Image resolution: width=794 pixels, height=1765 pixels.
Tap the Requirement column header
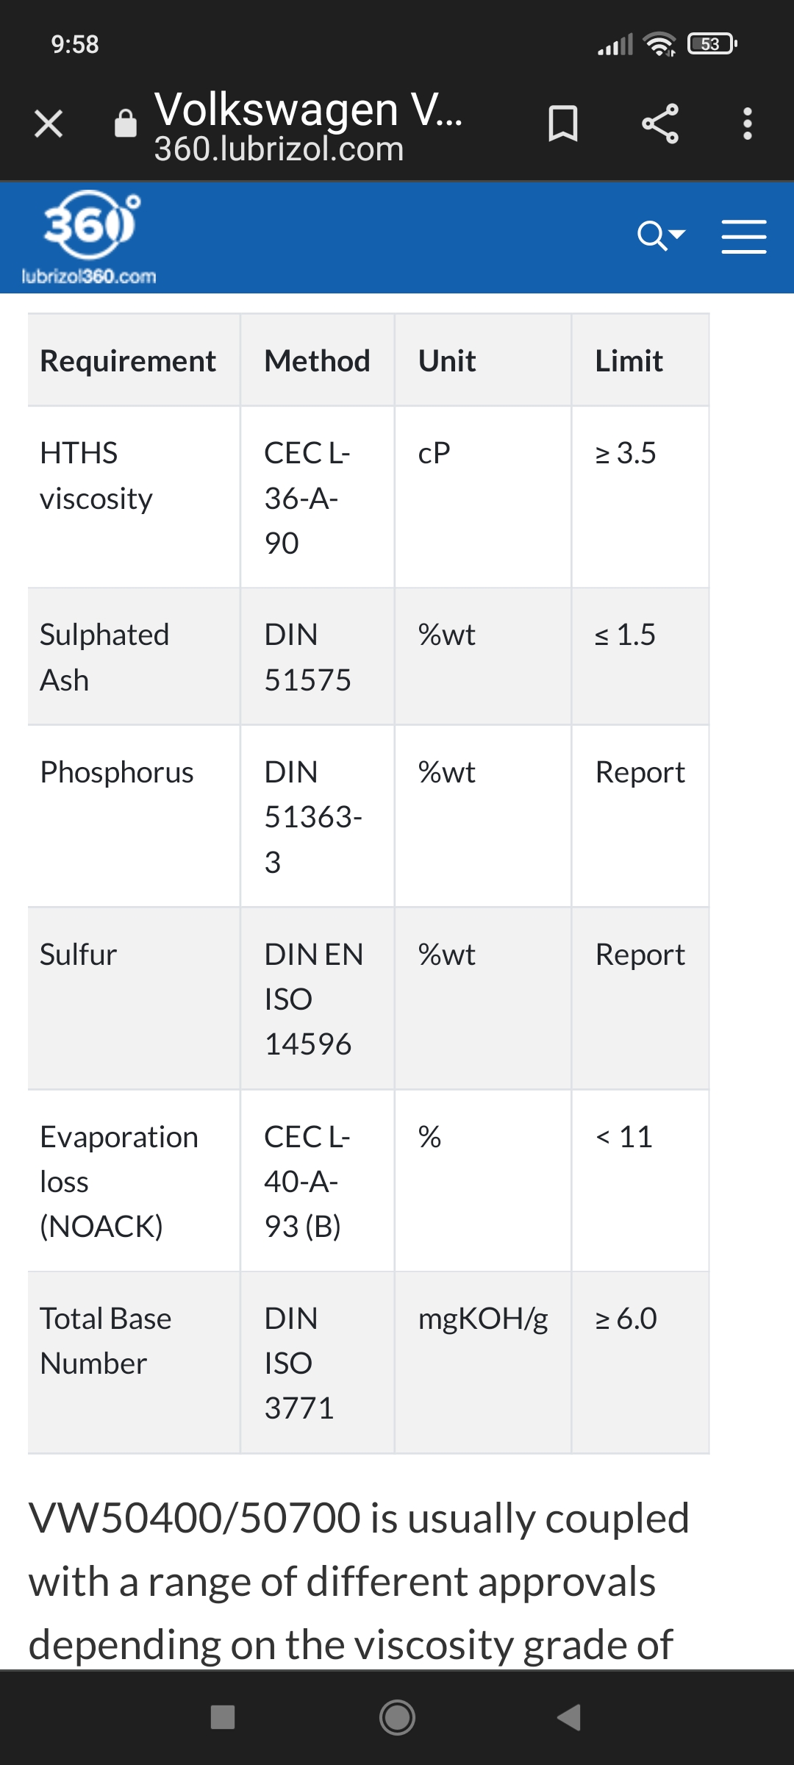(x=128, y=361)
